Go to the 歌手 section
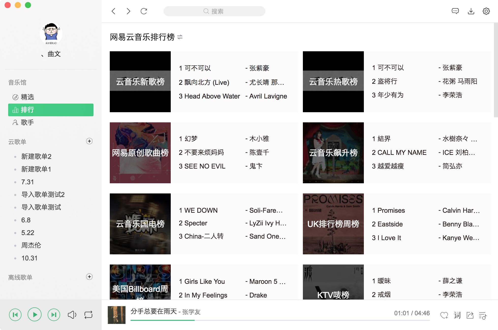498x330 pixels. coord(27,122)
